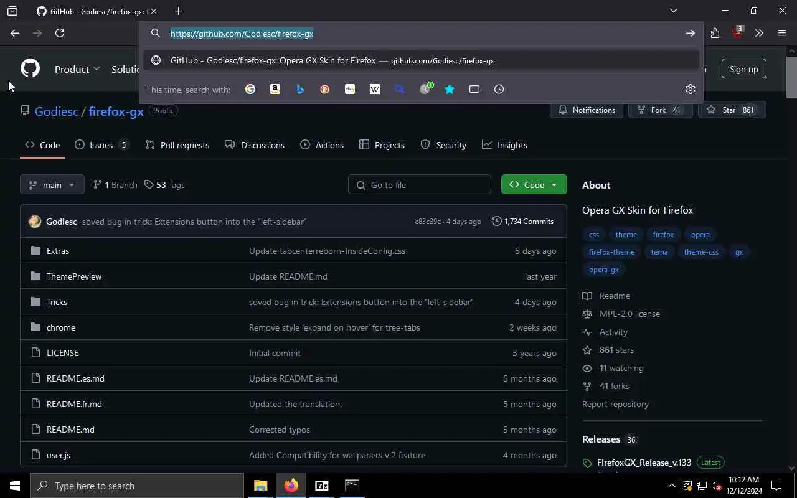
Task: Click the opera-gx topic tag
Action: coord(603,270)
